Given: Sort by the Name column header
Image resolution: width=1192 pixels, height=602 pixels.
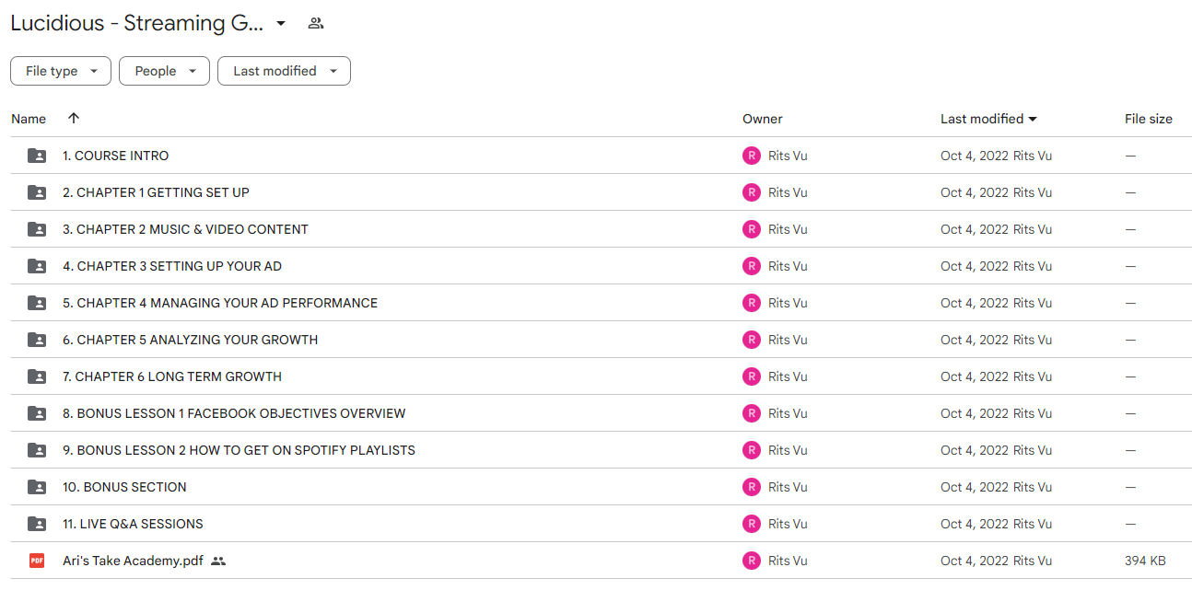Looking at the screenshot, I should tap(29, 119).
